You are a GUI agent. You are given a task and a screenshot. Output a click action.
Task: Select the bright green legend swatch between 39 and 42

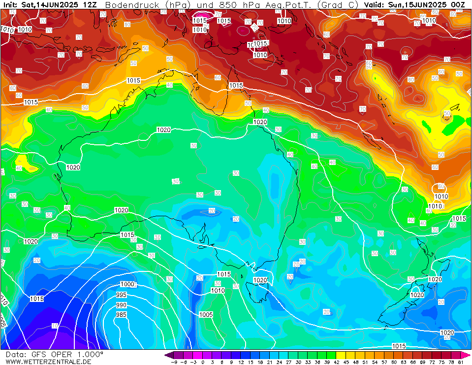(332, 355)
